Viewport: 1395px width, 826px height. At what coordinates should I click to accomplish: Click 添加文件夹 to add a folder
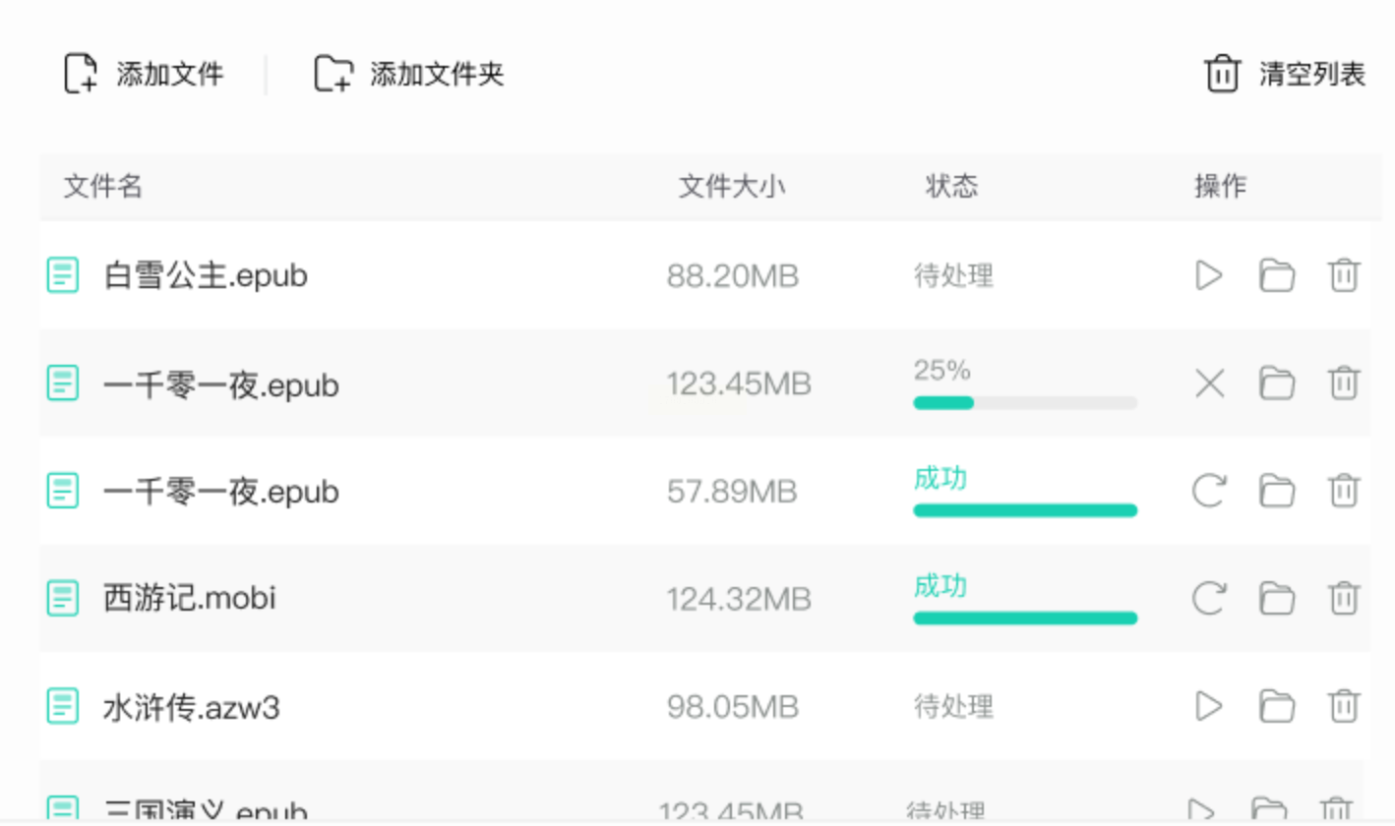tap(409, 75)
